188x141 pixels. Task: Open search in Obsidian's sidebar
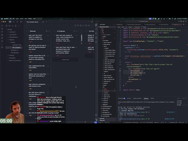[14, 22]
